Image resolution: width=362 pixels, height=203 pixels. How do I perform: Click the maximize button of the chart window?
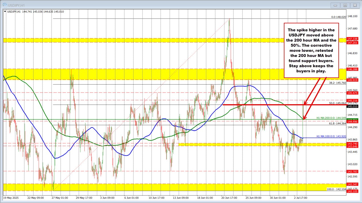coord(345,5)
